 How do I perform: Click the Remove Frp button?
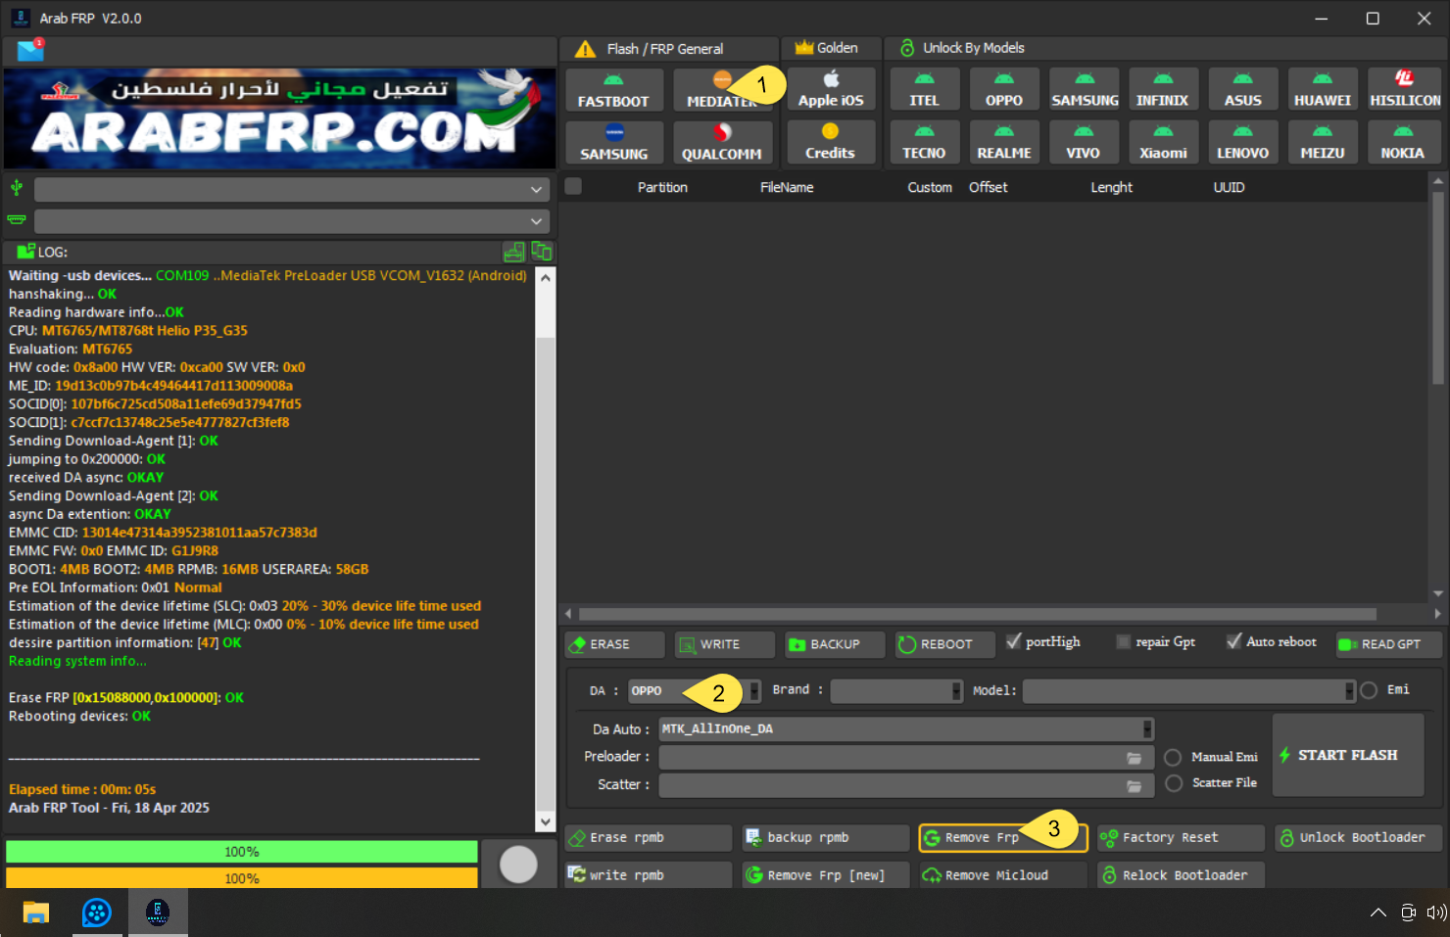[x=1003, y=838]
